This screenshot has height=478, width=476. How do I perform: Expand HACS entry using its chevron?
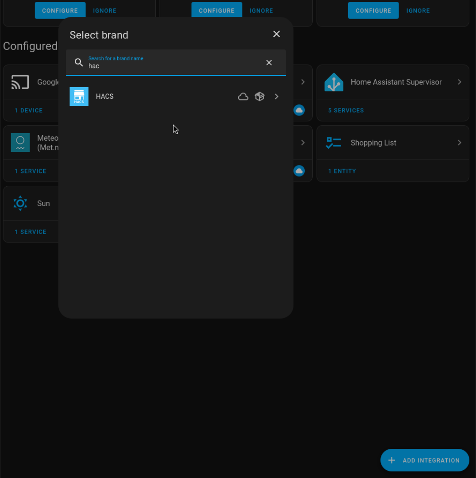tap(276, 96)
